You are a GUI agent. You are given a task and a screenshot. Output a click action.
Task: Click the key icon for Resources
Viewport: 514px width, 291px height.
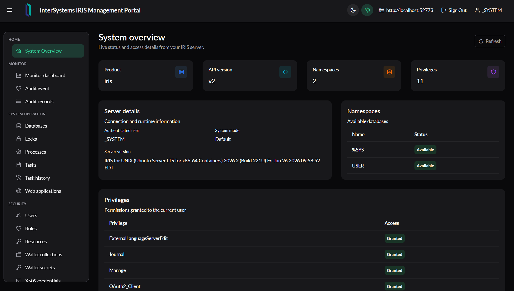pyautogui.click(x=19, y=242)
